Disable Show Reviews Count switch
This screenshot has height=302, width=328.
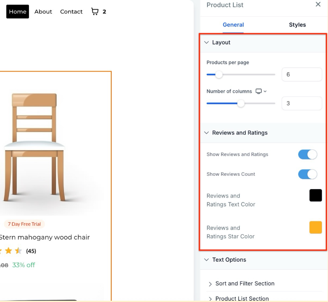pyautogui.click(x=307, y=174)
